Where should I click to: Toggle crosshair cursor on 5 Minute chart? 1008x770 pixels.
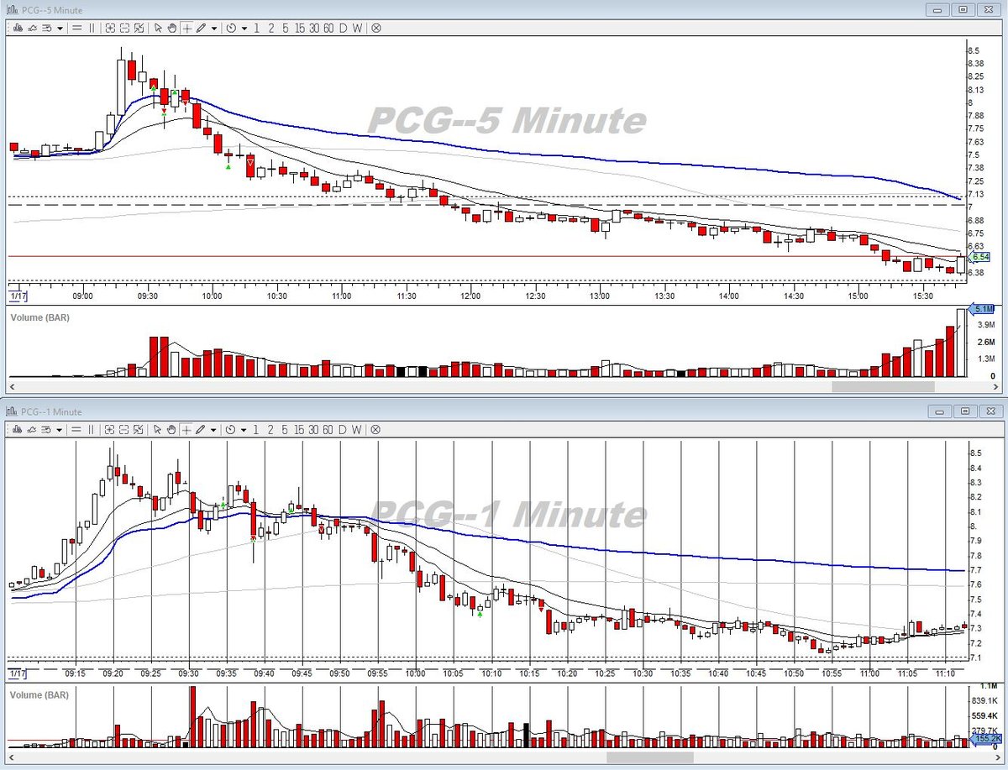186,28
